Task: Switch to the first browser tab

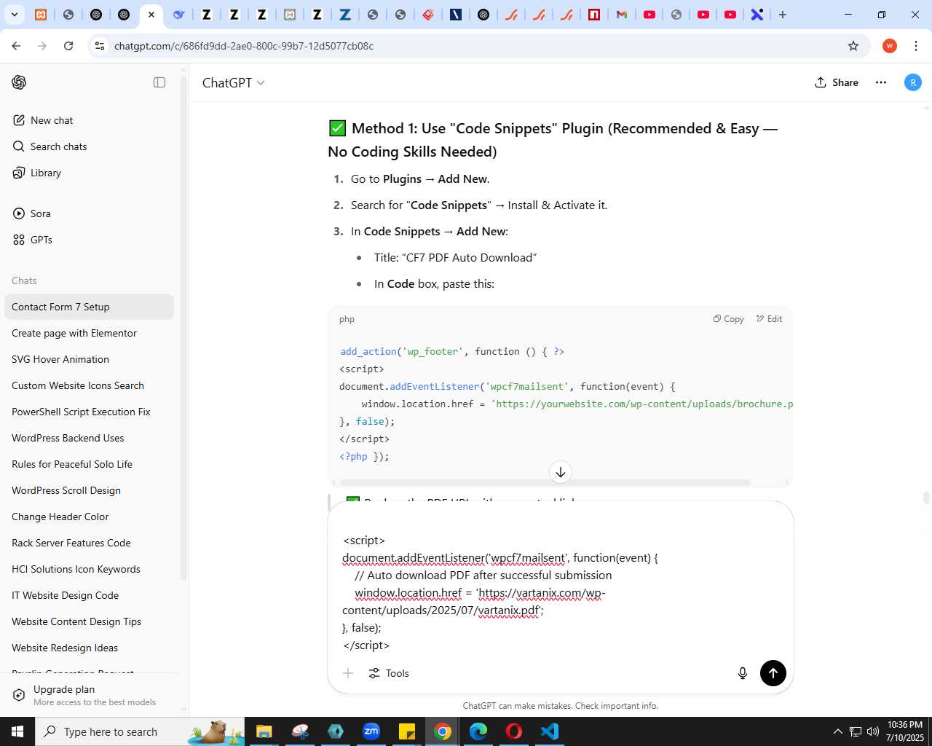Action: (41, 15)
